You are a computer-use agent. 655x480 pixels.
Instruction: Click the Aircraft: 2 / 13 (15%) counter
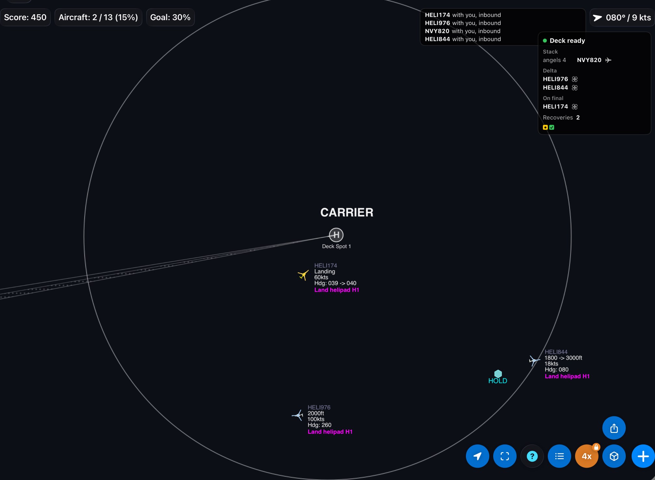pos(98,17)
